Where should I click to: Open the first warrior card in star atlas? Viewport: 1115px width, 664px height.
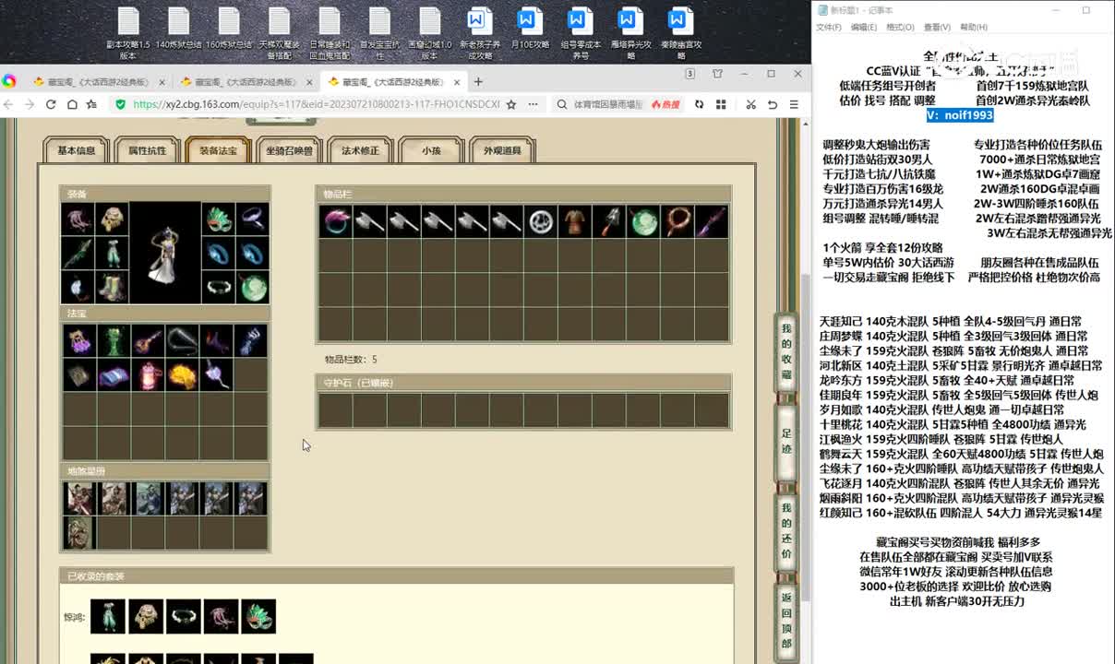[79, 498]
